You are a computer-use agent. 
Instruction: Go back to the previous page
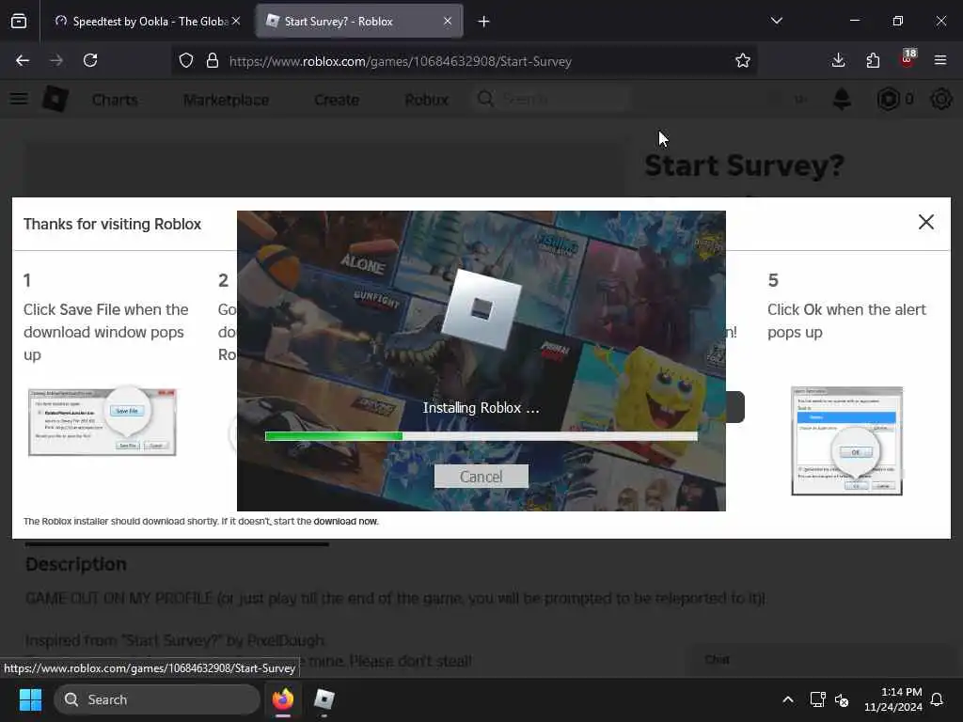click(x=23, y=60)
